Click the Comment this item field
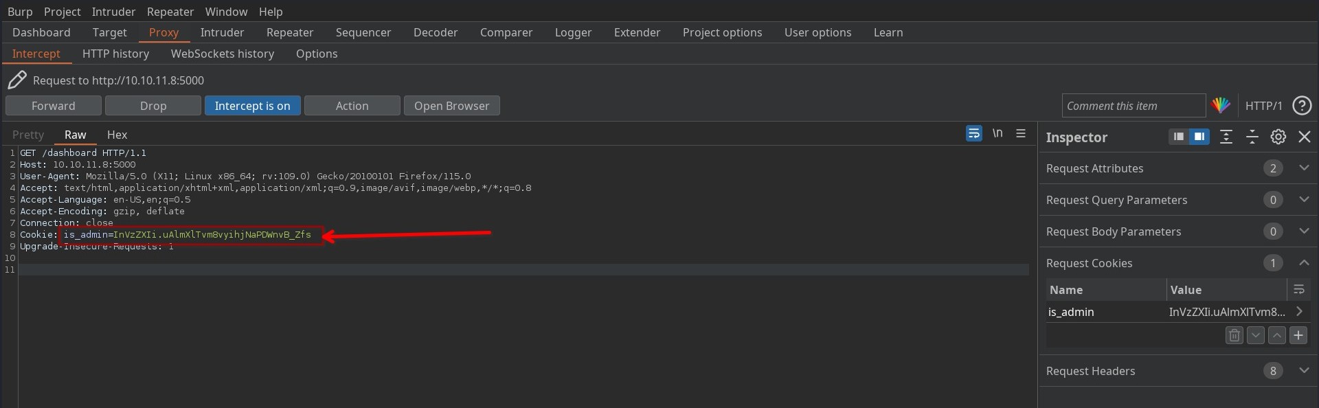Viewport: 1319px width, 408px height. 1134,106
